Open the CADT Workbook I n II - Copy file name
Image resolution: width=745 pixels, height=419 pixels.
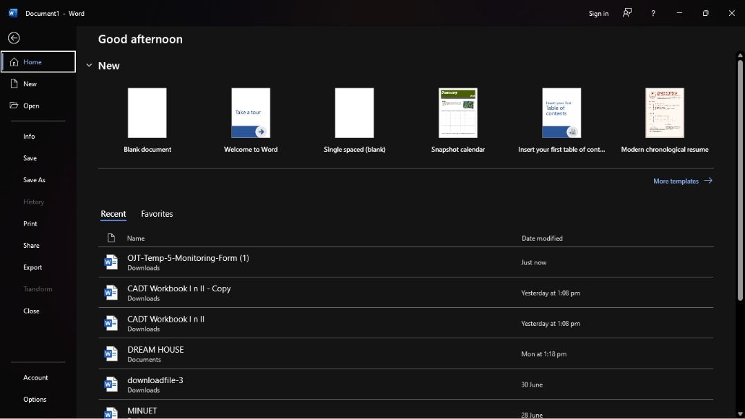(179, 289)
